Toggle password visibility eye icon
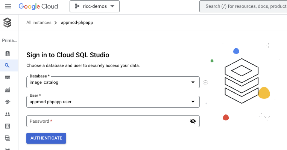287x150 pixels. coord(193,121)
